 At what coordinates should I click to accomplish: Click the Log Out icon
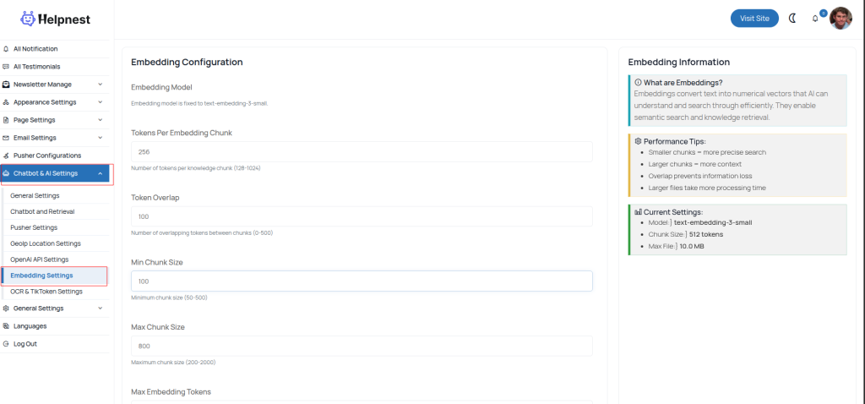pyautogui.click(x=7, y=344)
